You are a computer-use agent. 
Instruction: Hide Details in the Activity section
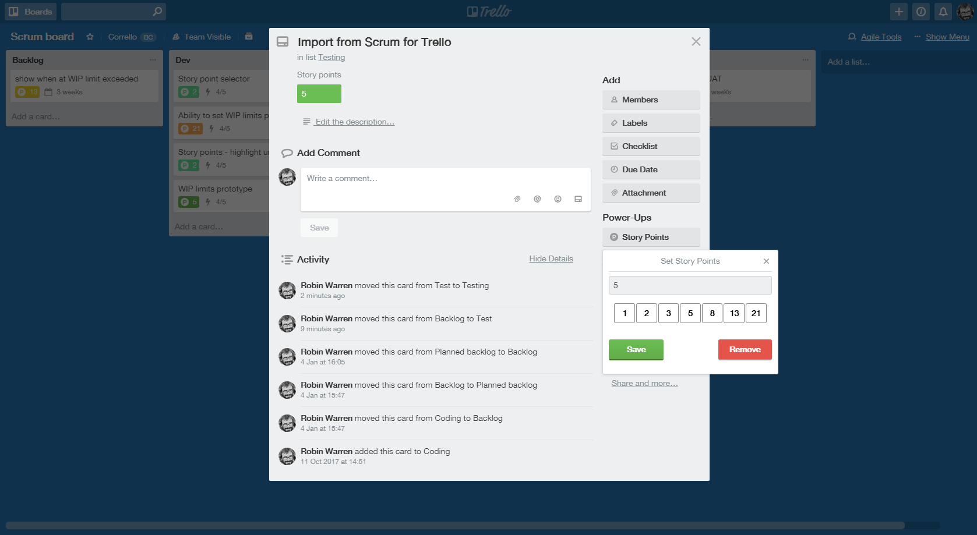pos(551,258)
